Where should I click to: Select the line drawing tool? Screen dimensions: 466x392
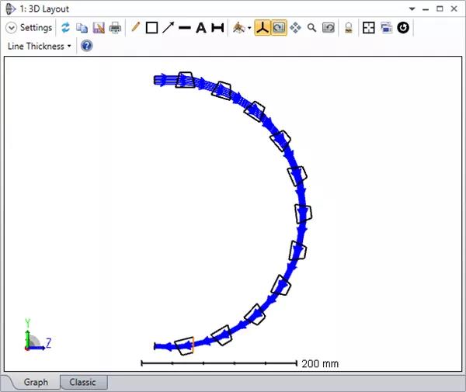click(184, 28)
